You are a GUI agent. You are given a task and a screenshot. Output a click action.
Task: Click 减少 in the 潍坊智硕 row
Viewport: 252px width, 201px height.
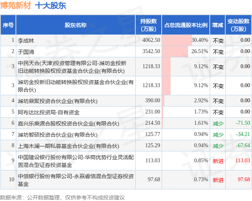tap(218, 135)
